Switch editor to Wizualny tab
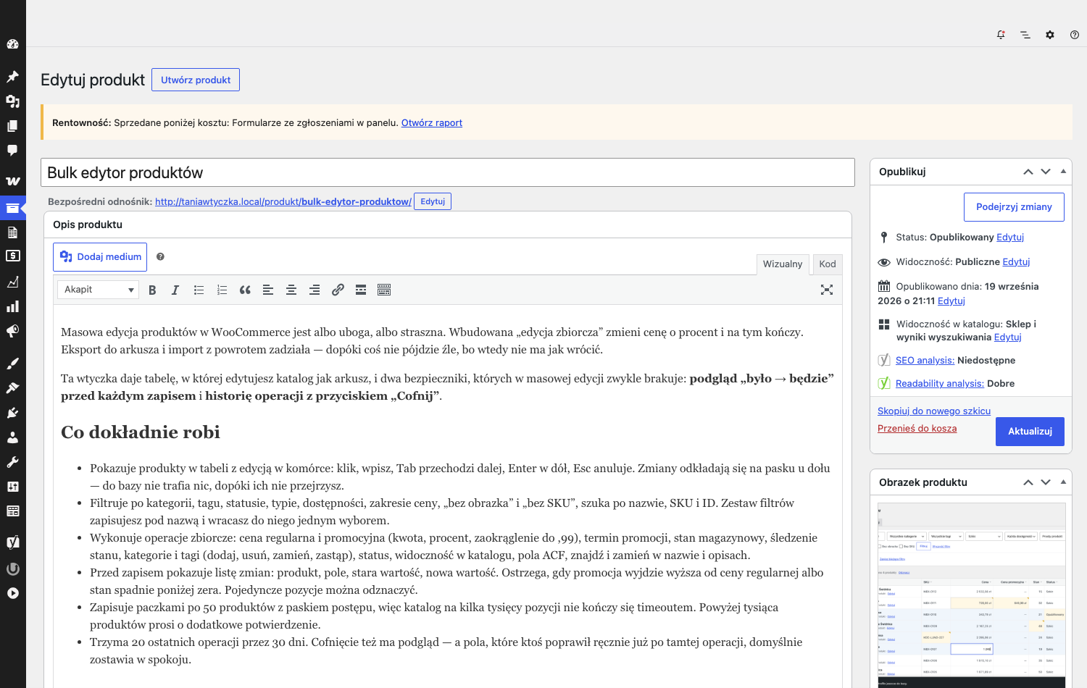 (783, 264)
